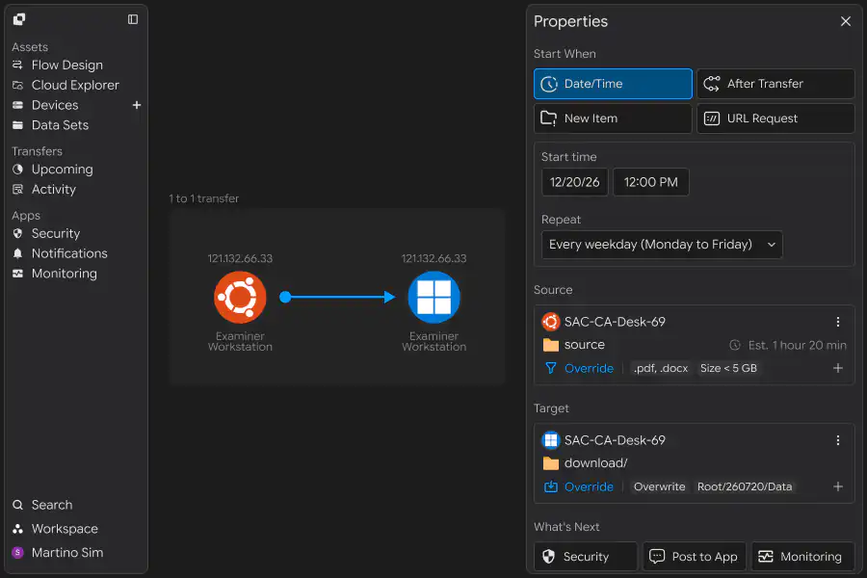Edit the start date 12/20/26
The width and height of the screenshot is (867, 578).
click(x=574, y=182)
